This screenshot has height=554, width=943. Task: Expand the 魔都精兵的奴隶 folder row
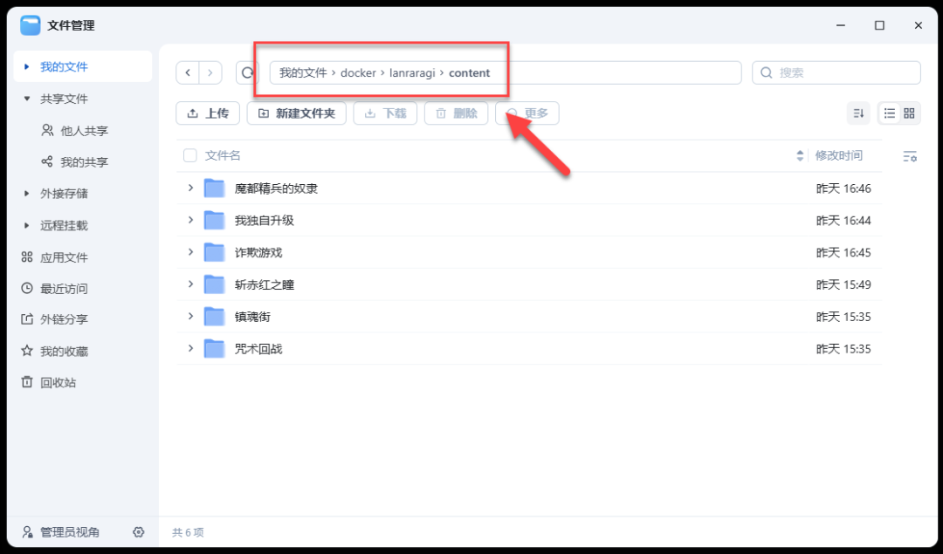[190, 188]
